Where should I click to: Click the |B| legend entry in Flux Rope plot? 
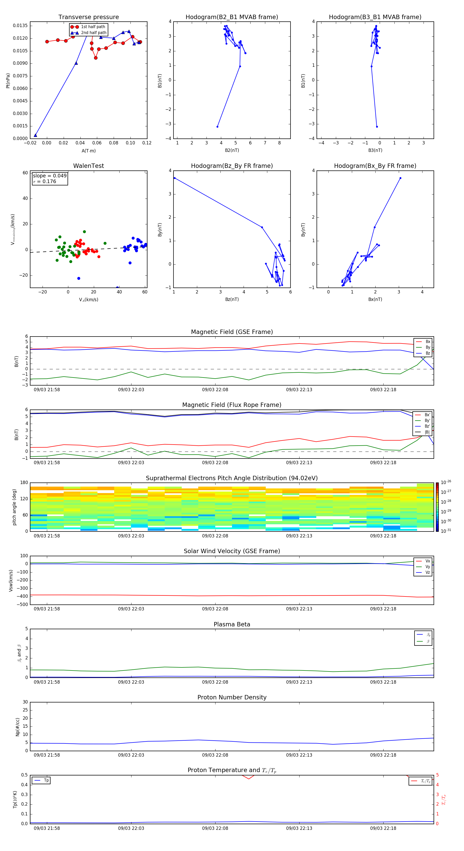pos(423,432)
